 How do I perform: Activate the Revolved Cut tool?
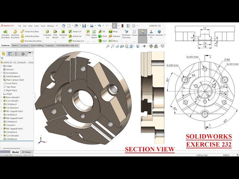[63, 34]
